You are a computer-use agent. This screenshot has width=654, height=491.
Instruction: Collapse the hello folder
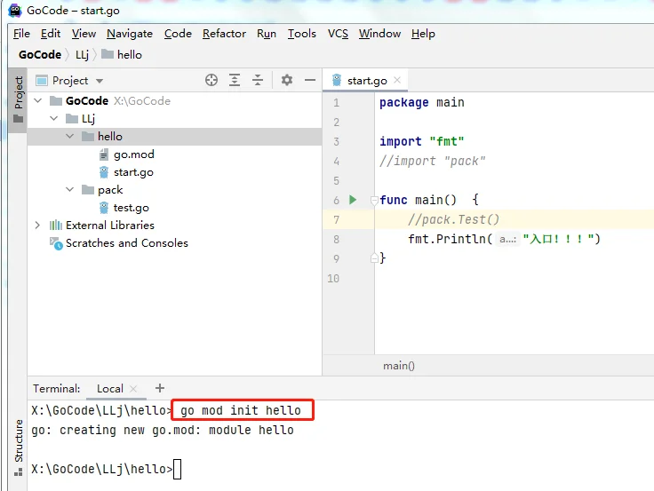[69, 136]
